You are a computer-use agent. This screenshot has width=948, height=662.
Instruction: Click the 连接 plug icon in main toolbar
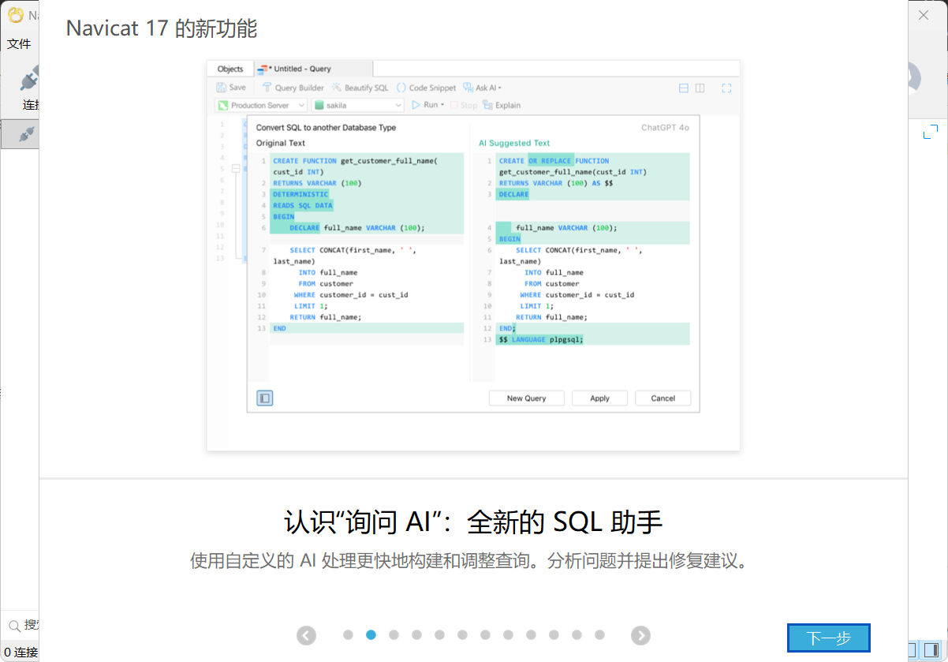point(30,80)
